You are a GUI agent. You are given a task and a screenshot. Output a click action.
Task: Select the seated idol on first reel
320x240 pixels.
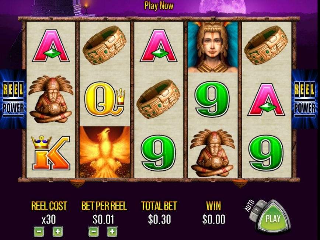click(x=51, y=99)
